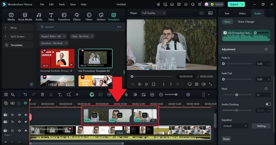Click the delete trash icon
The width and height of the screenshot is (276, 145).
(x=42, y=95)
